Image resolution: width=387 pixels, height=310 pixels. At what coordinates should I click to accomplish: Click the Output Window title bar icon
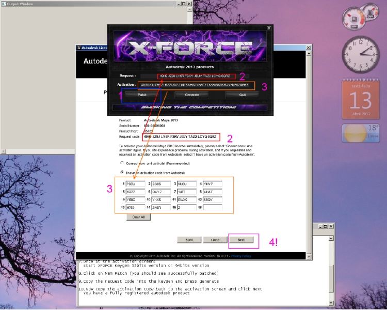pyautogui.click(x=4, y=4)
